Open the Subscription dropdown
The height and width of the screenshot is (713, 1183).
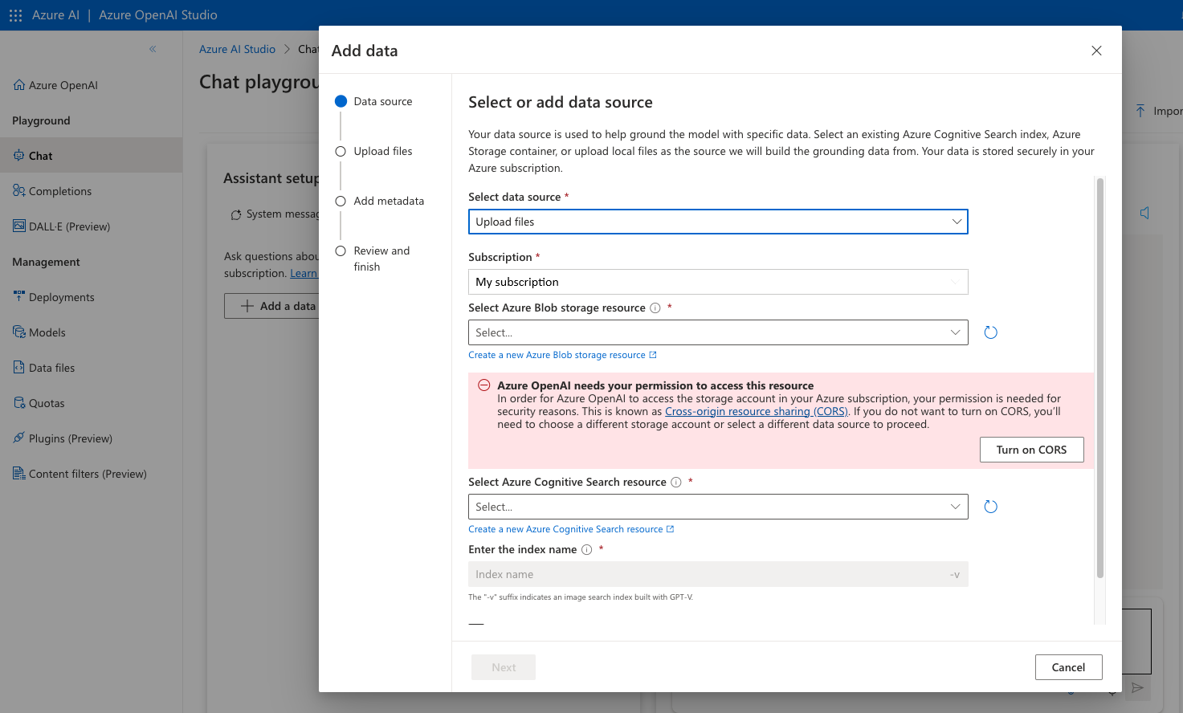[x=718, y=282]
